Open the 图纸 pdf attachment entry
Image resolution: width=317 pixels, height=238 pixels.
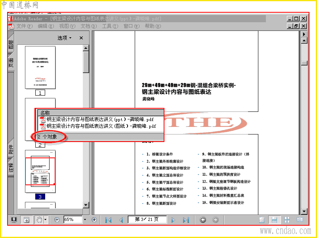(98, 126)
